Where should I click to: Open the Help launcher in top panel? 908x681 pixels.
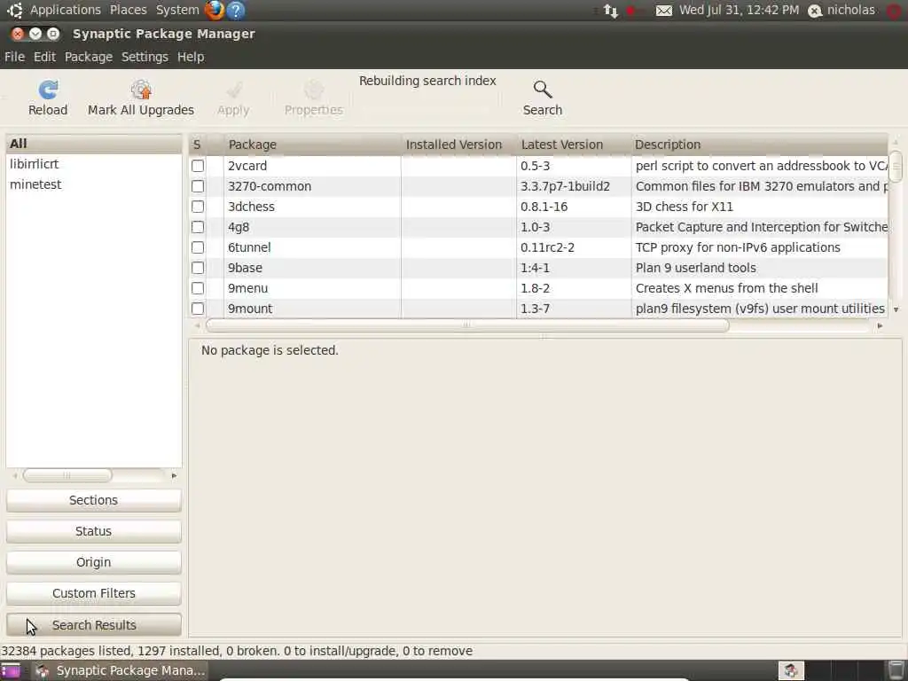pyautogui.click(x=236, y=10)
